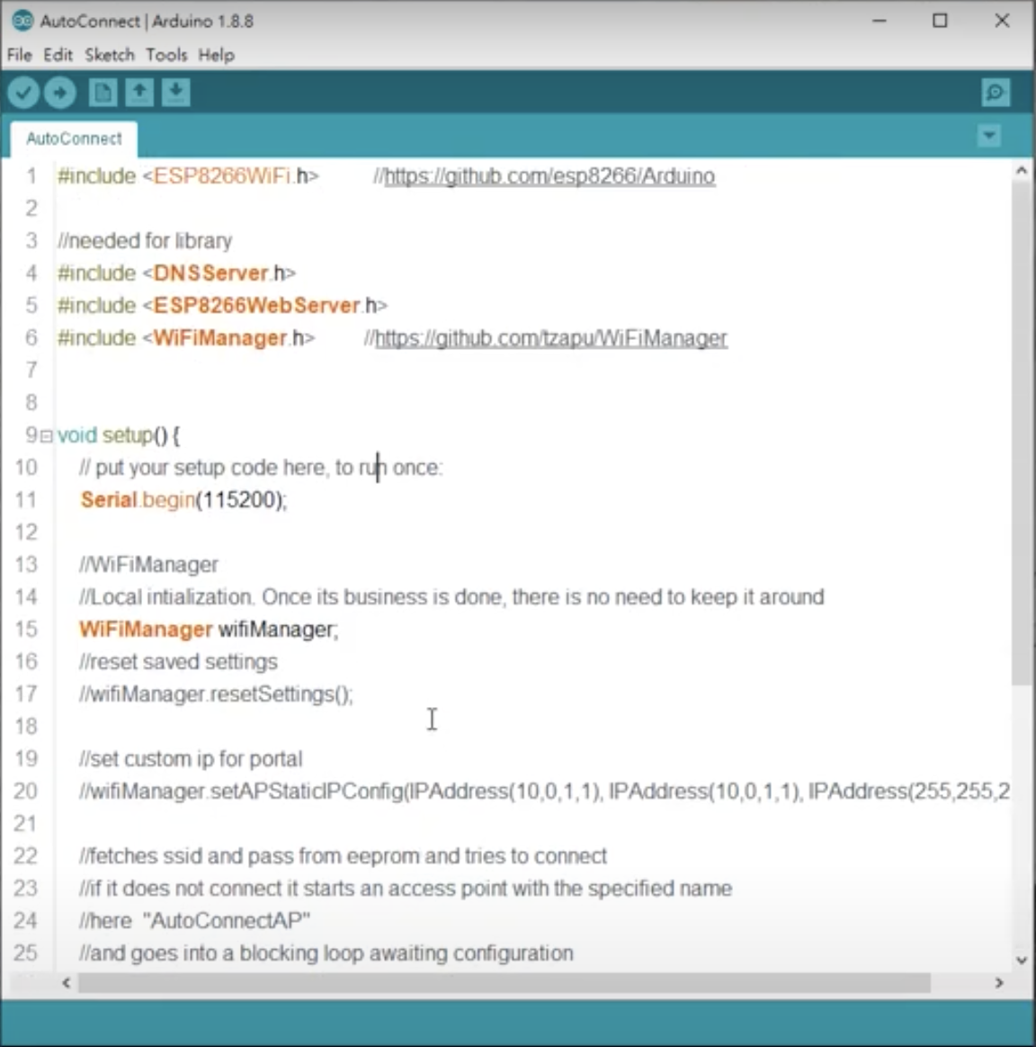Open the tab options dropdown arrow
This screenshot has width=1036, height=1047.
[989, 136]
